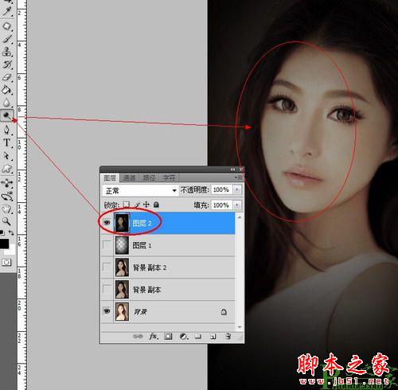Screen dimensions: 398x390
Task: Create a new layer group
Action: point(197,337)
